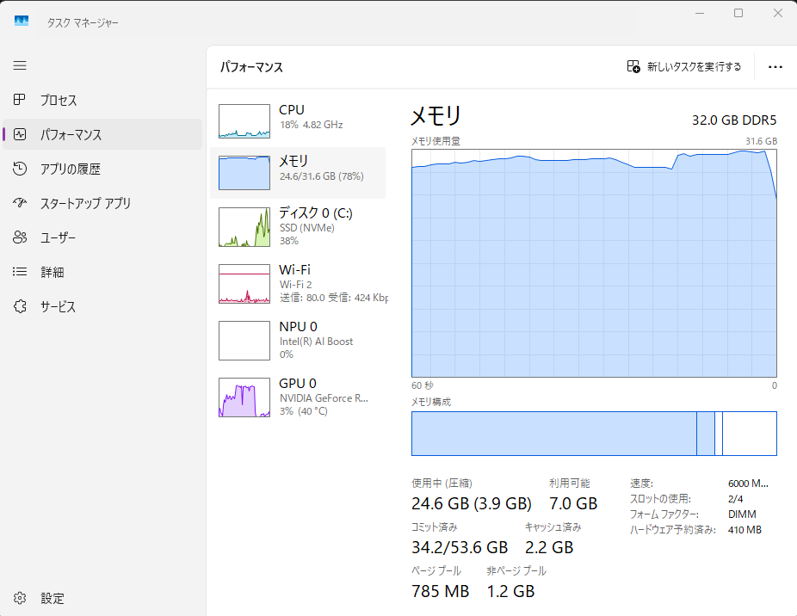
Task: Click the 非ページ プール value 1.2 GB
Action: pyautogui.click(x=511, y=591)
